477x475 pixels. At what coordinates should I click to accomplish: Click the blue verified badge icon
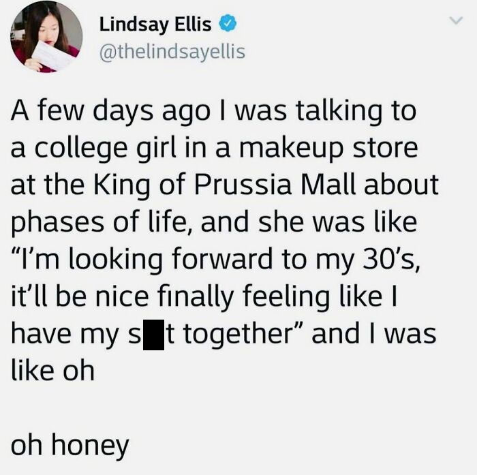click(x=228, y=24)
